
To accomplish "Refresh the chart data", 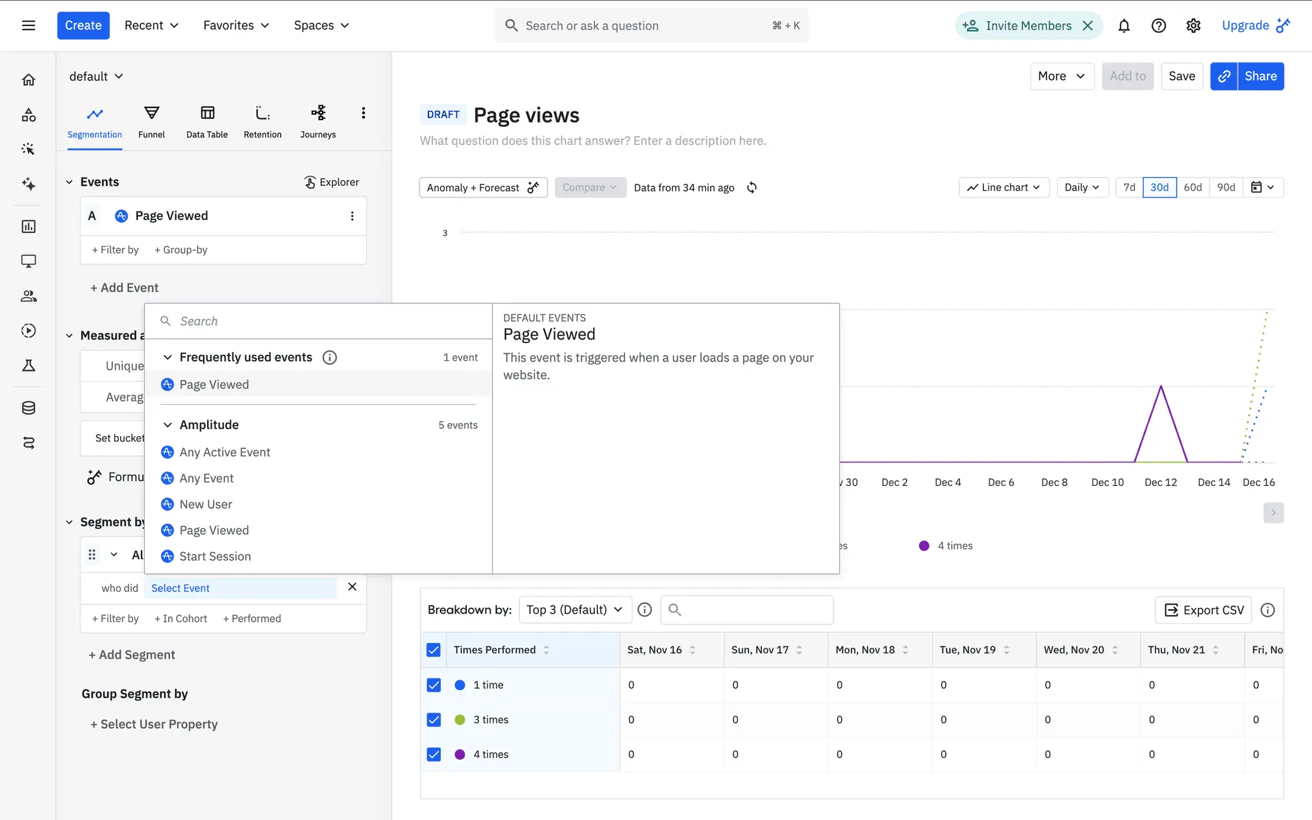I will click(x=752, y=187).
